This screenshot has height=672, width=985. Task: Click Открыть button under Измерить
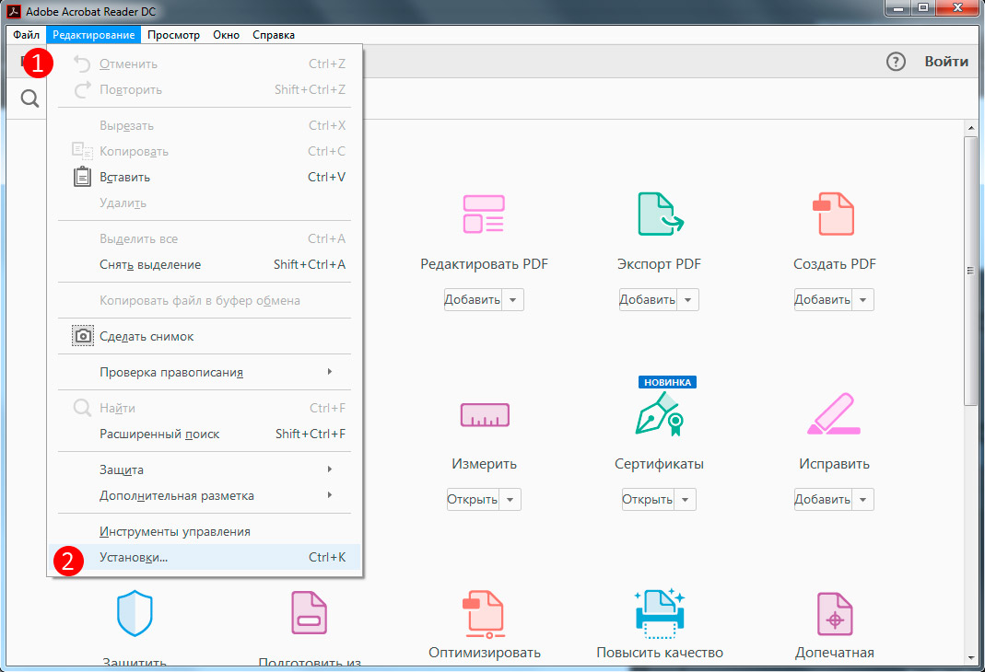(x=473, y=500)
